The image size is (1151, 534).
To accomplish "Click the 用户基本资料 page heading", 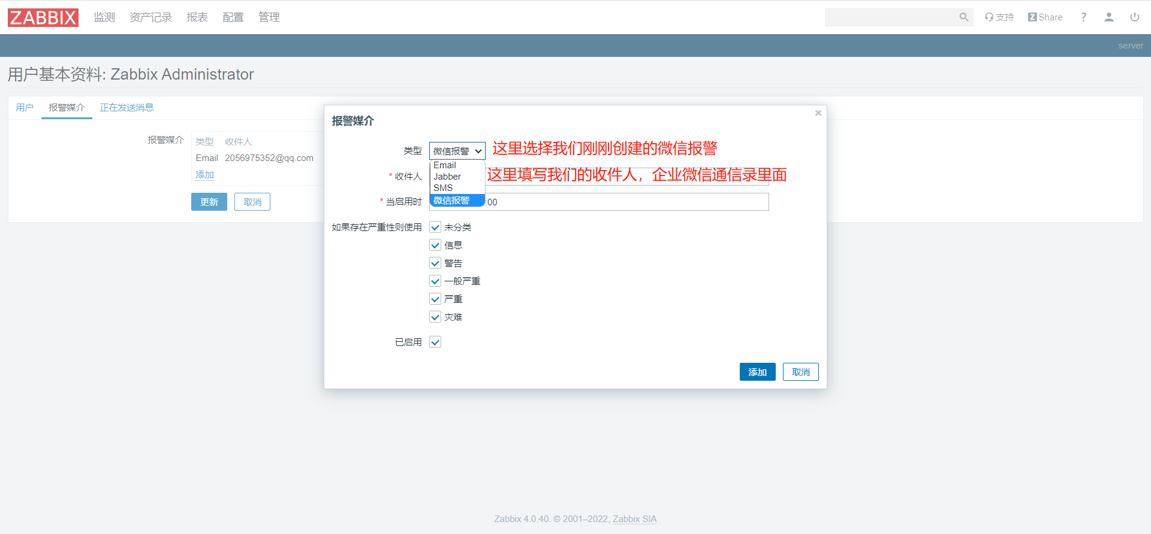I will tap(131, 74).
